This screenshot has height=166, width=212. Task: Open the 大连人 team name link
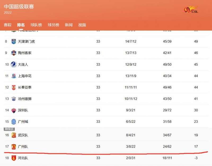pos(23,64)
